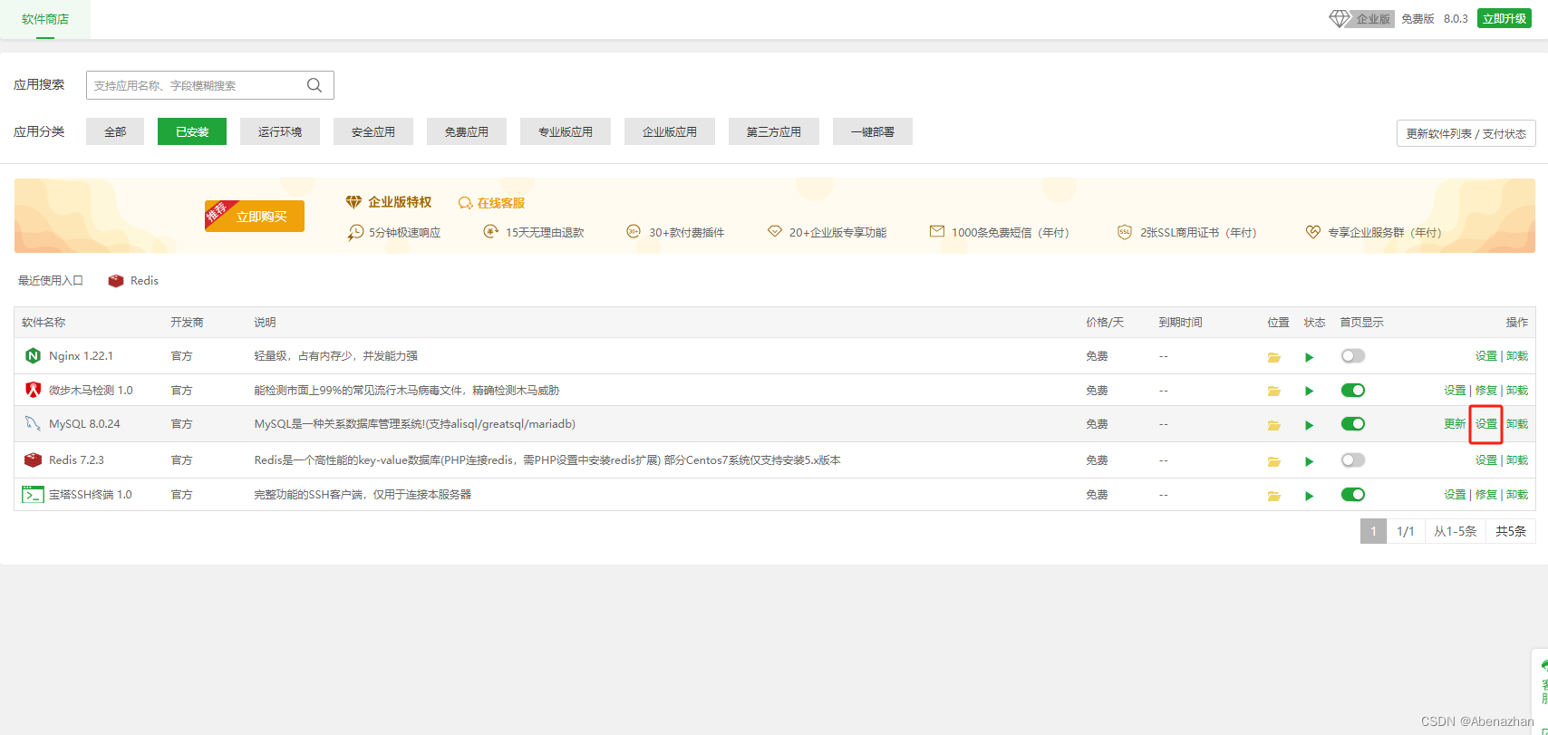The image size is (1548, 735).
Task: Click the Redis status play icon
Action: click(x=1310, y=461)
